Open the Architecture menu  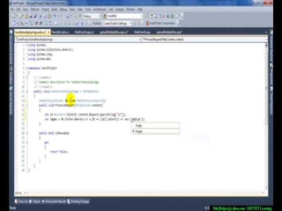tap(99, 9)
